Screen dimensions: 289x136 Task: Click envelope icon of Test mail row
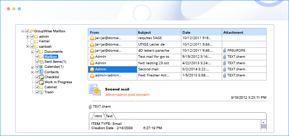click(x=92, y=57)
